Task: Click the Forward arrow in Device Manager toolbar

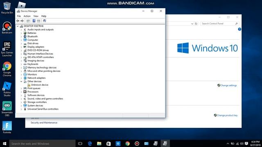Action: pyautogui.click(x=22, y=21)
